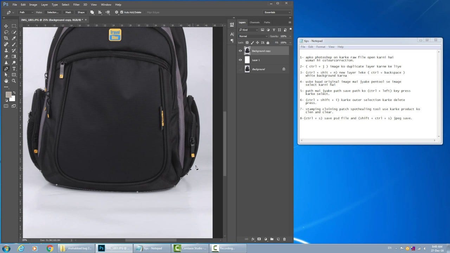Select the Gradient tool
Image resolution: width=450 pixels, height=253 pixels.
14,56
